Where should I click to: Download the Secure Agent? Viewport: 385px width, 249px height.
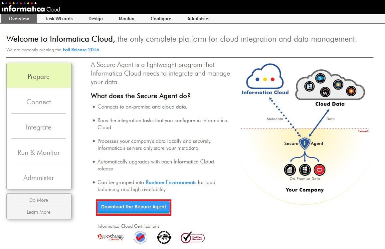coord(133,207)
